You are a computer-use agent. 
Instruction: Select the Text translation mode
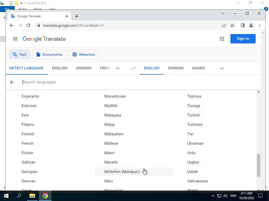(19, 54)
